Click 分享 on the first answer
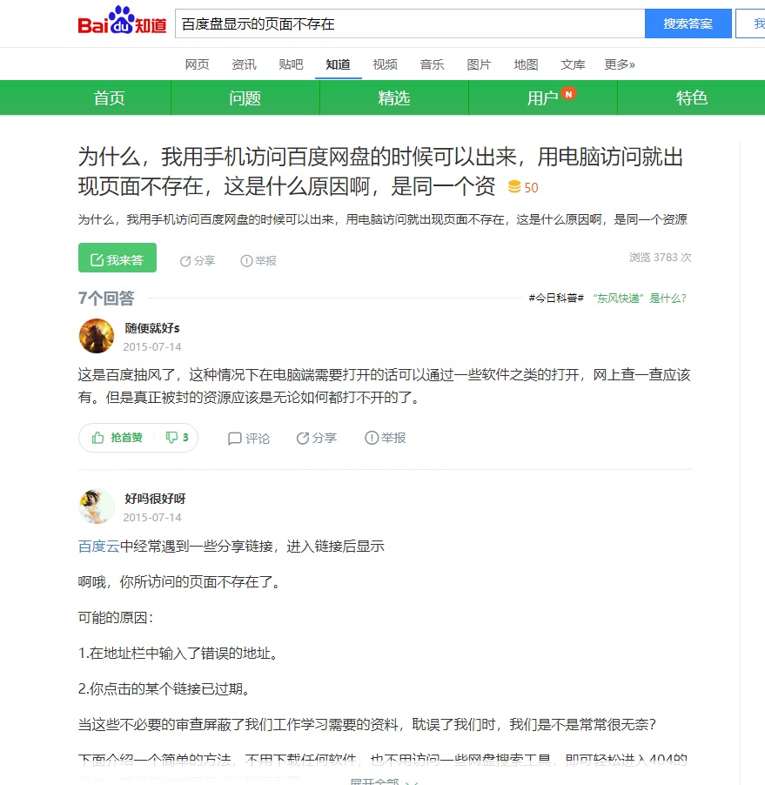This screenshot has height=785, width=765. (317, 438)
